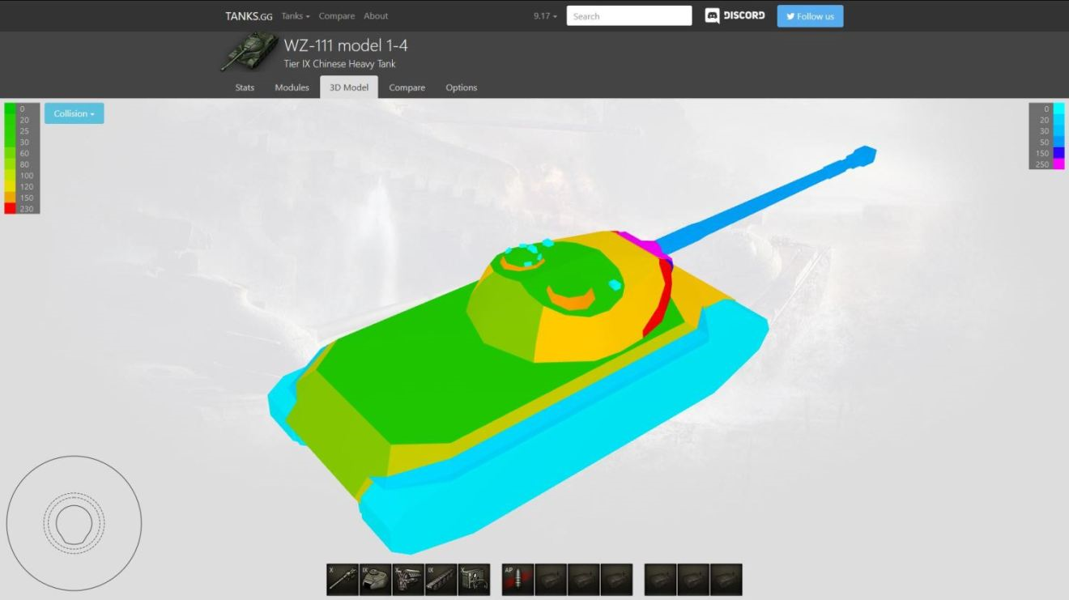Expand the Tanks dropdown in navbar
1069x600 pixels.
point(296,16)
